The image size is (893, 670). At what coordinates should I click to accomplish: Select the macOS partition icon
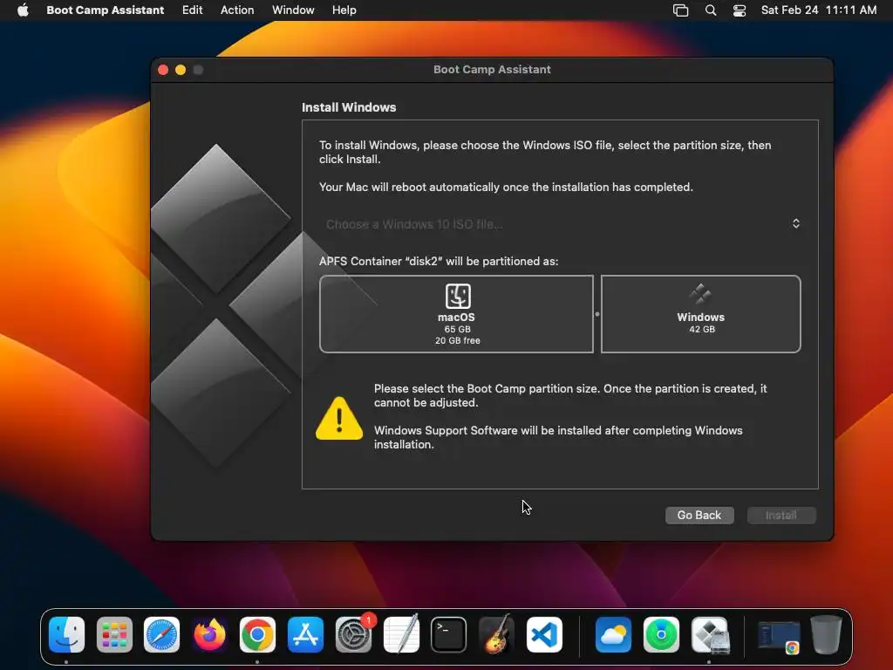pyautogui.click(x=458, y=297)
